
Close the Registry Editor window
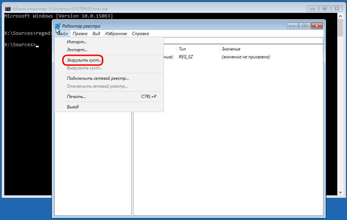click(317, 26)
